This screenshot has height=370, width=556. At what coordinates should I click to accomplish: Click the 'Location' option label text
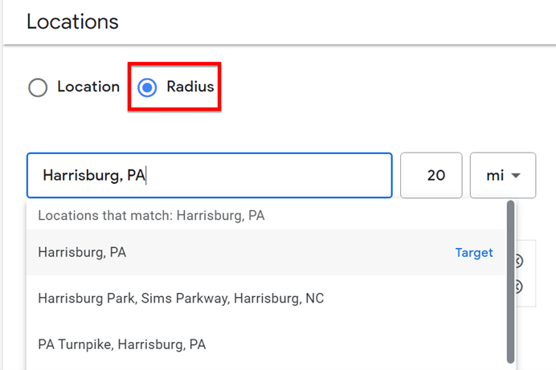[x=88, y=87]
